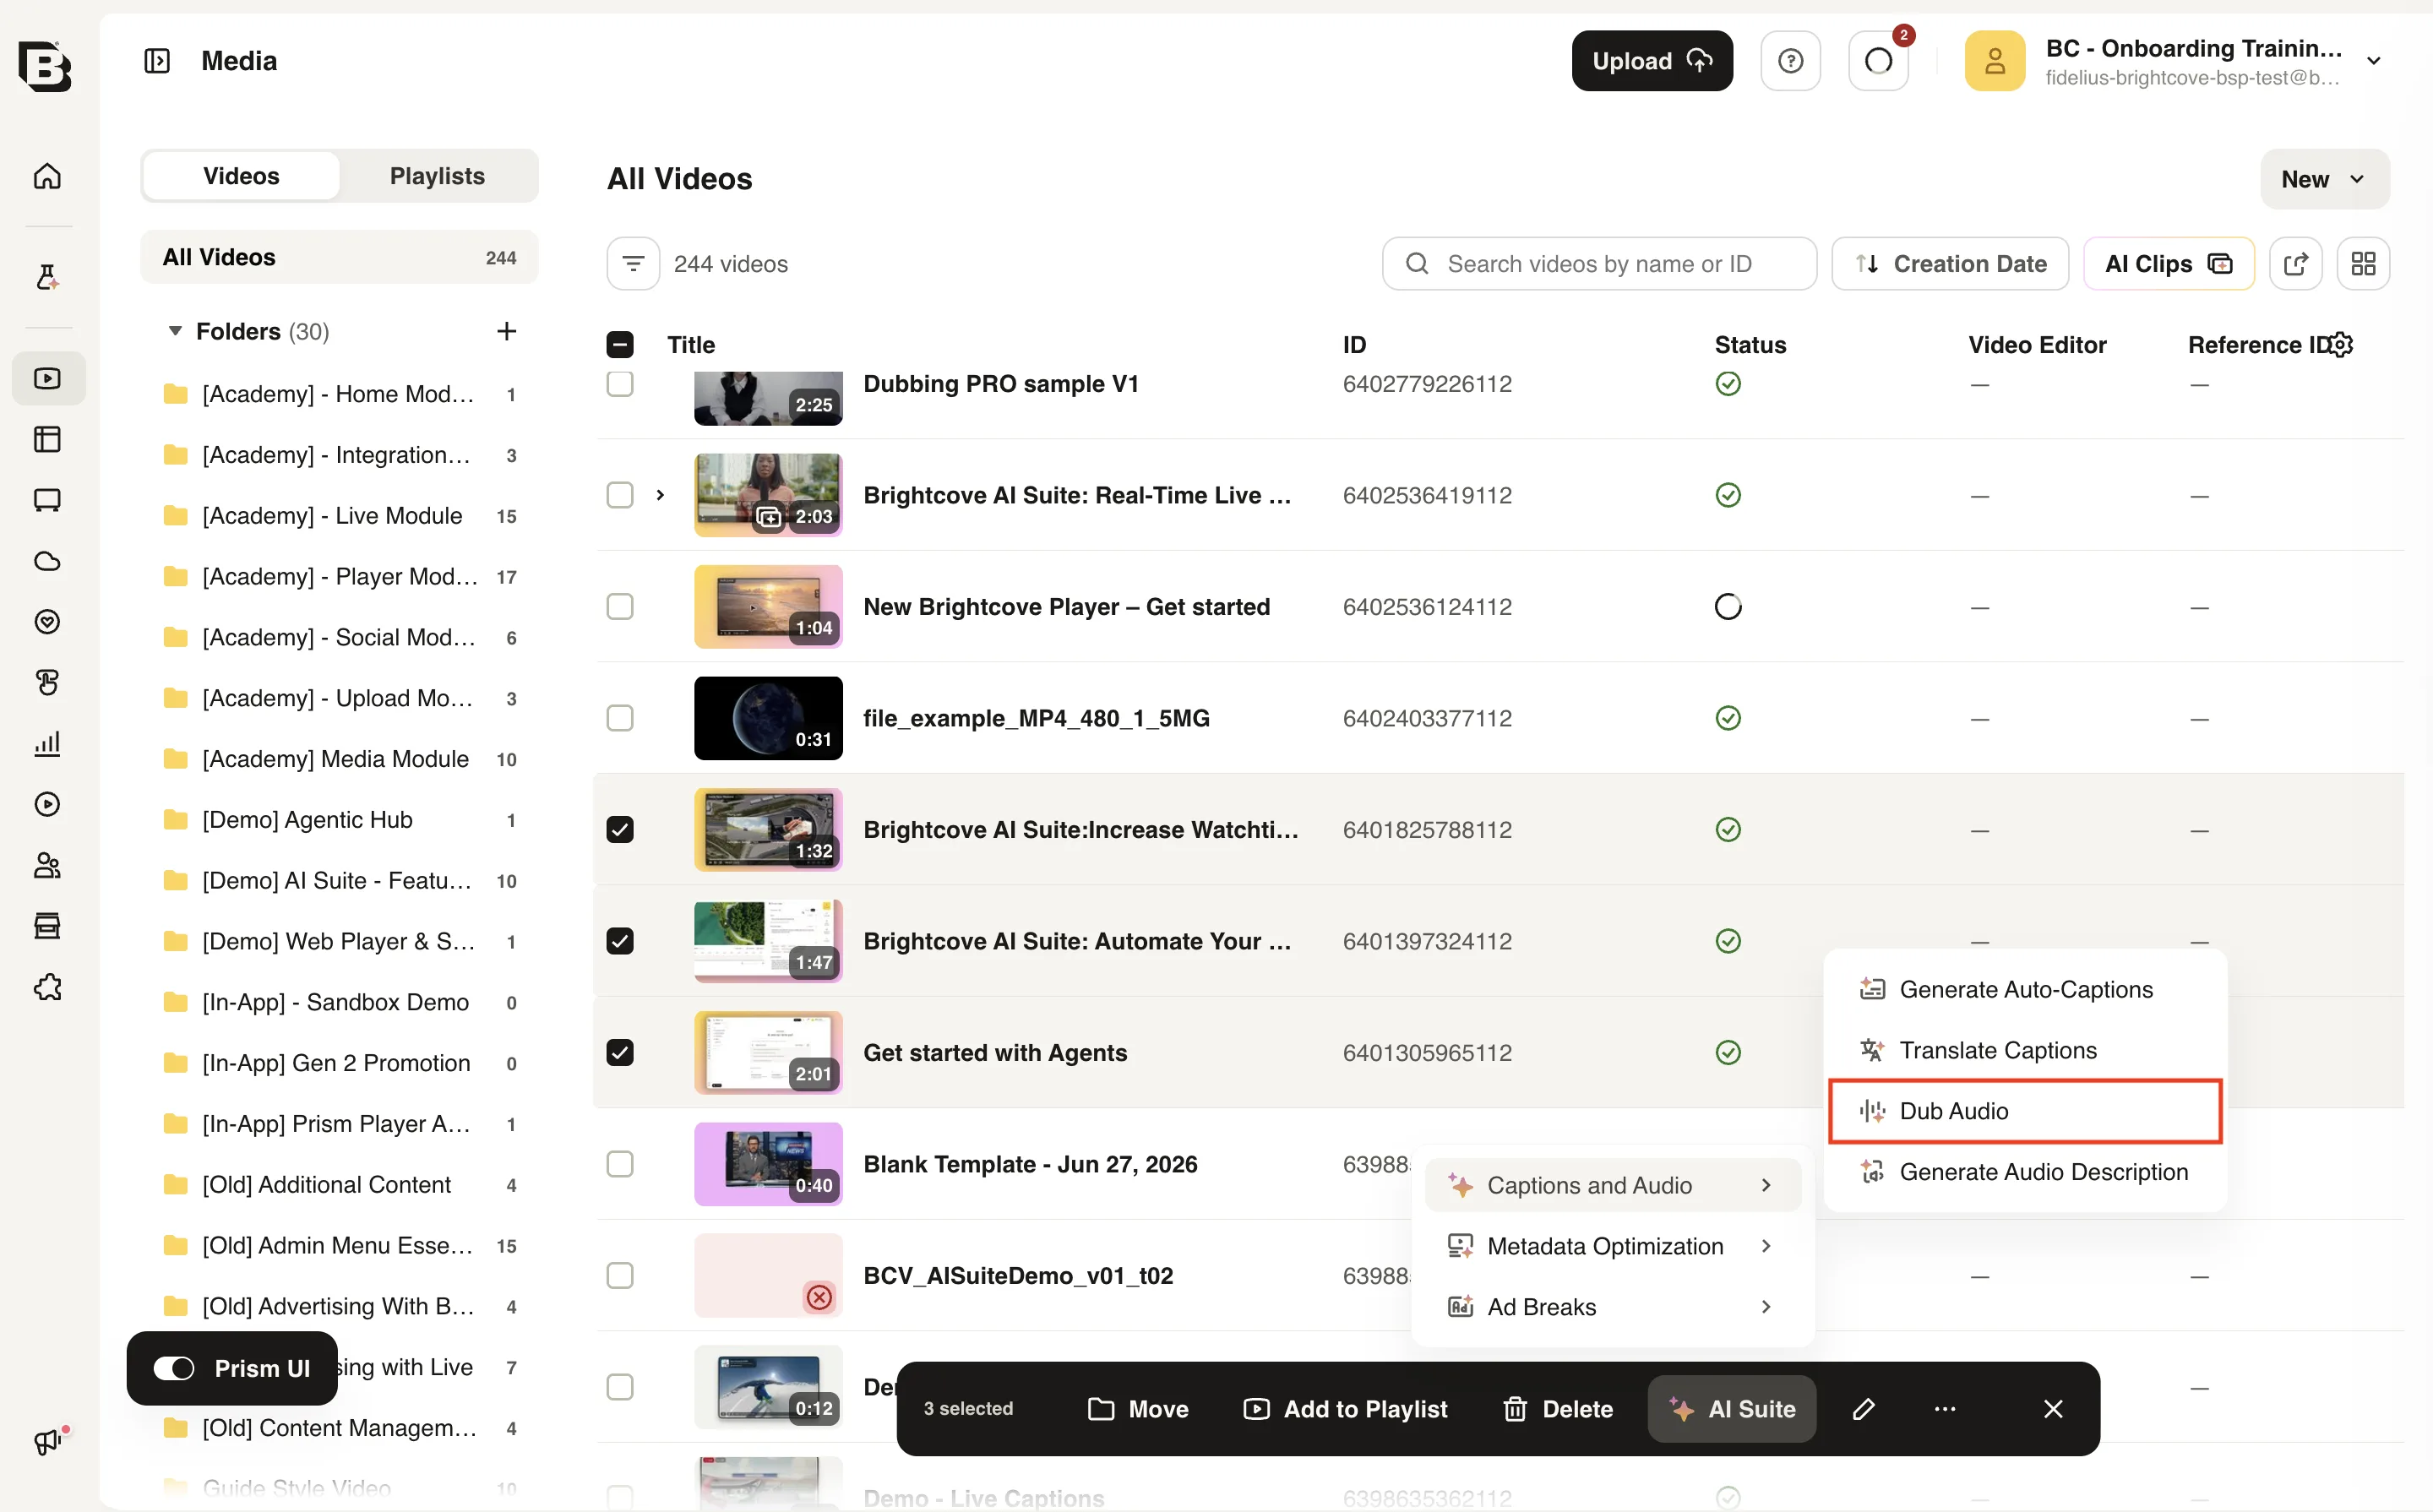Add a new folder with plus icon
The width and height of the screenshot is (2433, 1512).
(506, 331)
